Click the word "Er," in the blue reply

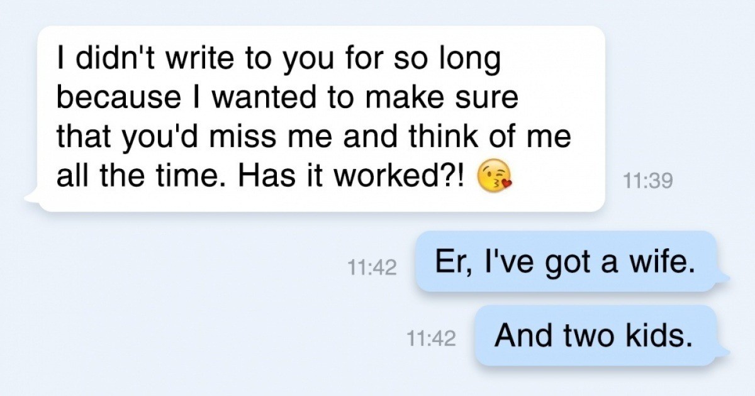[x=449, y=261]
